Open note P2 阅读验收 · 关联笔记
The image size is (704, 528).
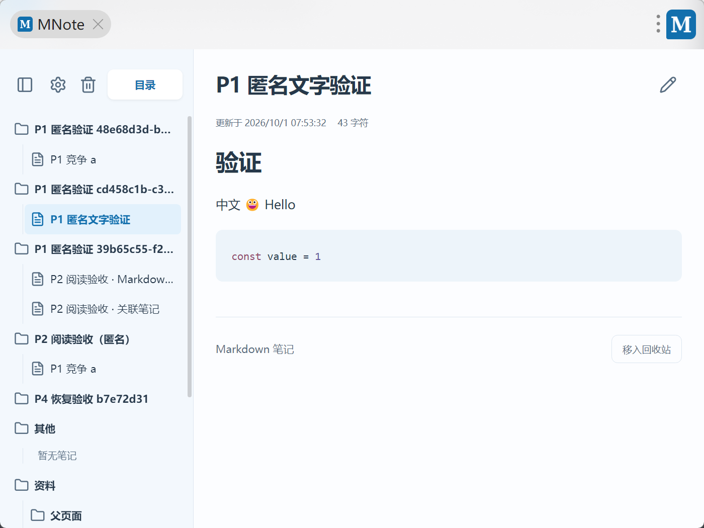coord(103,309)
